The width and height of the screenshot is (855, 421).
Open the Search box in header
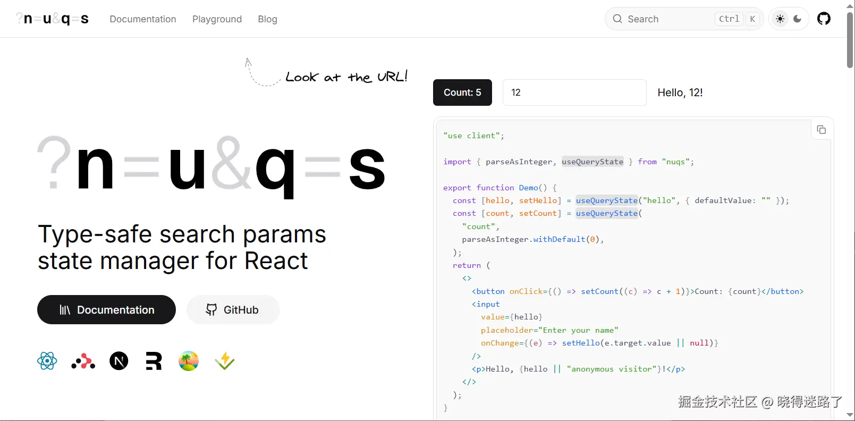click(x=684, y=19)
